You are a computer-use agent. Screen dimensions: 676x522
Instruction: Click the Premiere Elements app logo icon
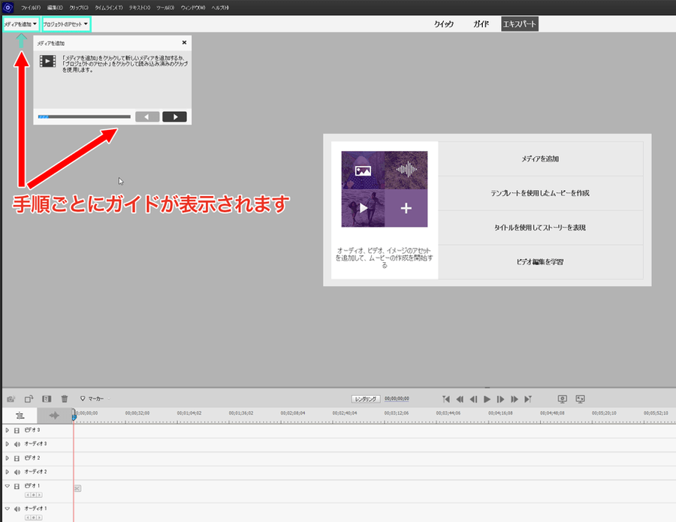tap(8, 8)
